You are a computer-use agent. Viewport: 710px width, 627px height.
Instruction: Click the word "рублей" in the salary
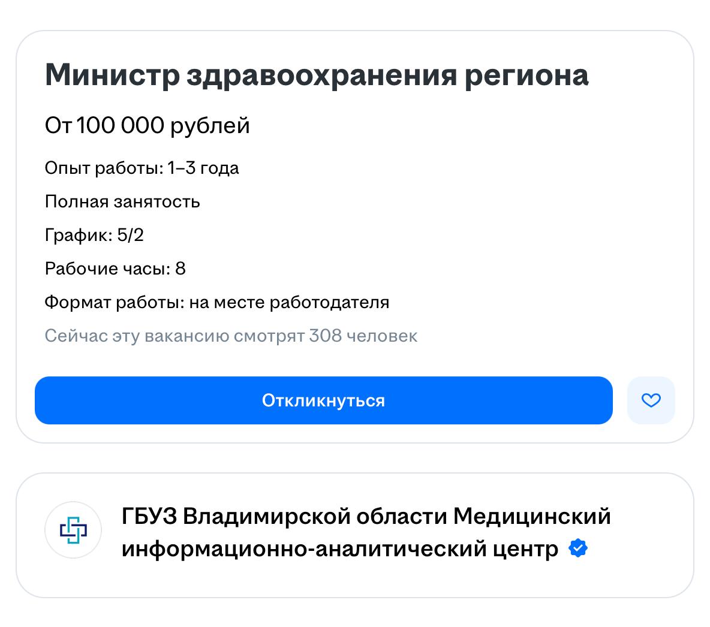pyautogui.click(x=210, y=126)
